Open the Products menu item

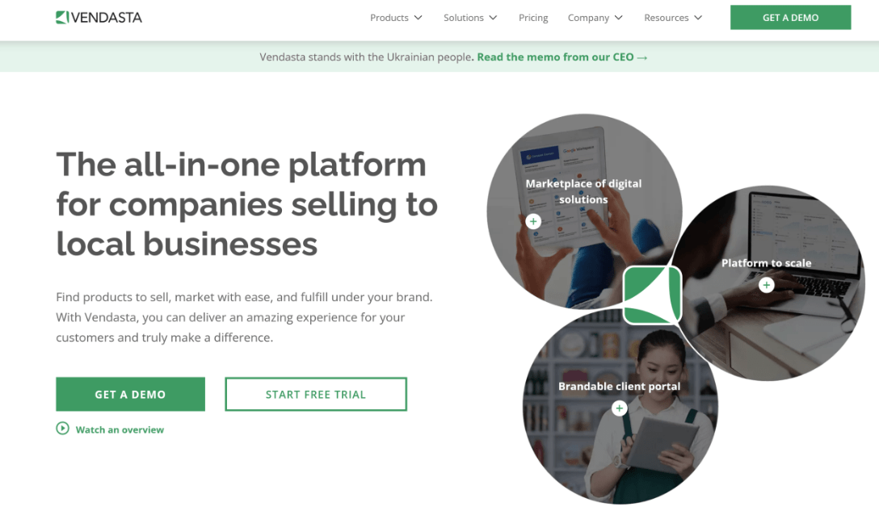tap(389, 18)
